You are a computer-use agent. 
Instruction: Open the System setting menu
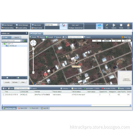(23, 28)
